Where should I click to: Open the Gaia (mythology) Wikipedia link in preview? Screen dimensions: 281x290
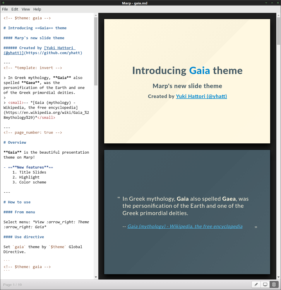(x=185, y=226)
